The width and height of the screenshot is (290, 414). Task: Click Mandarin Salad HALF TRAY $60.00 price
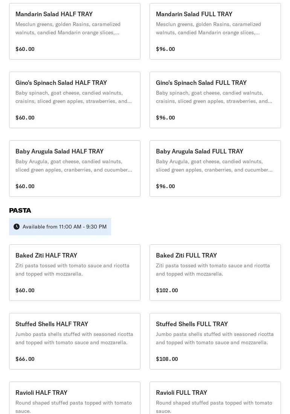click(25, 49)
